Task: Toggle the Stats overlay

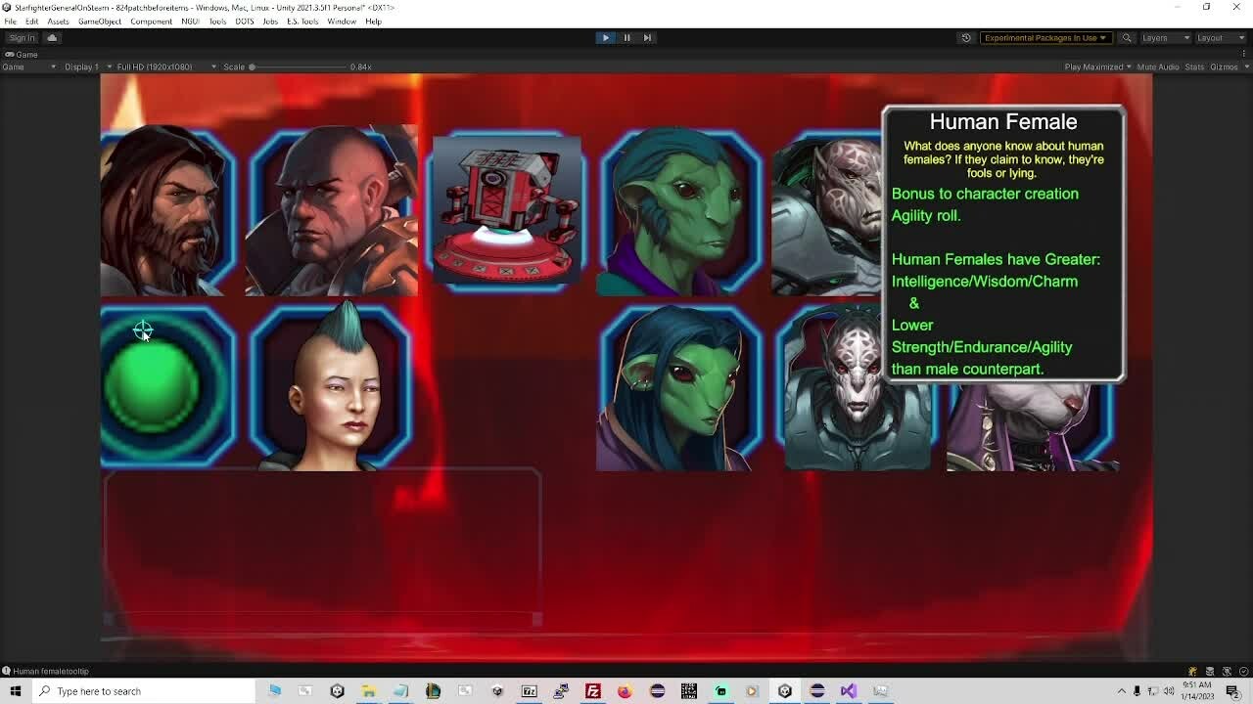Action: [x=1194, y=66]
